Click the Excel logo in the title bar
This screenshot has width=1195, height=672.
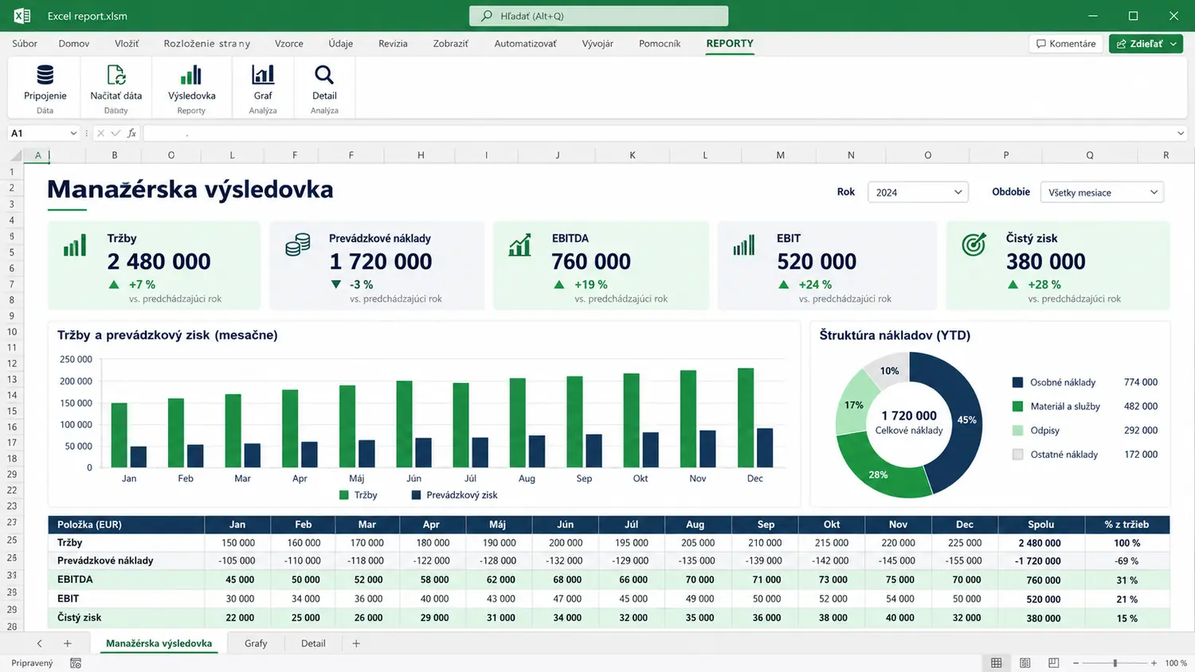(22, 16)
